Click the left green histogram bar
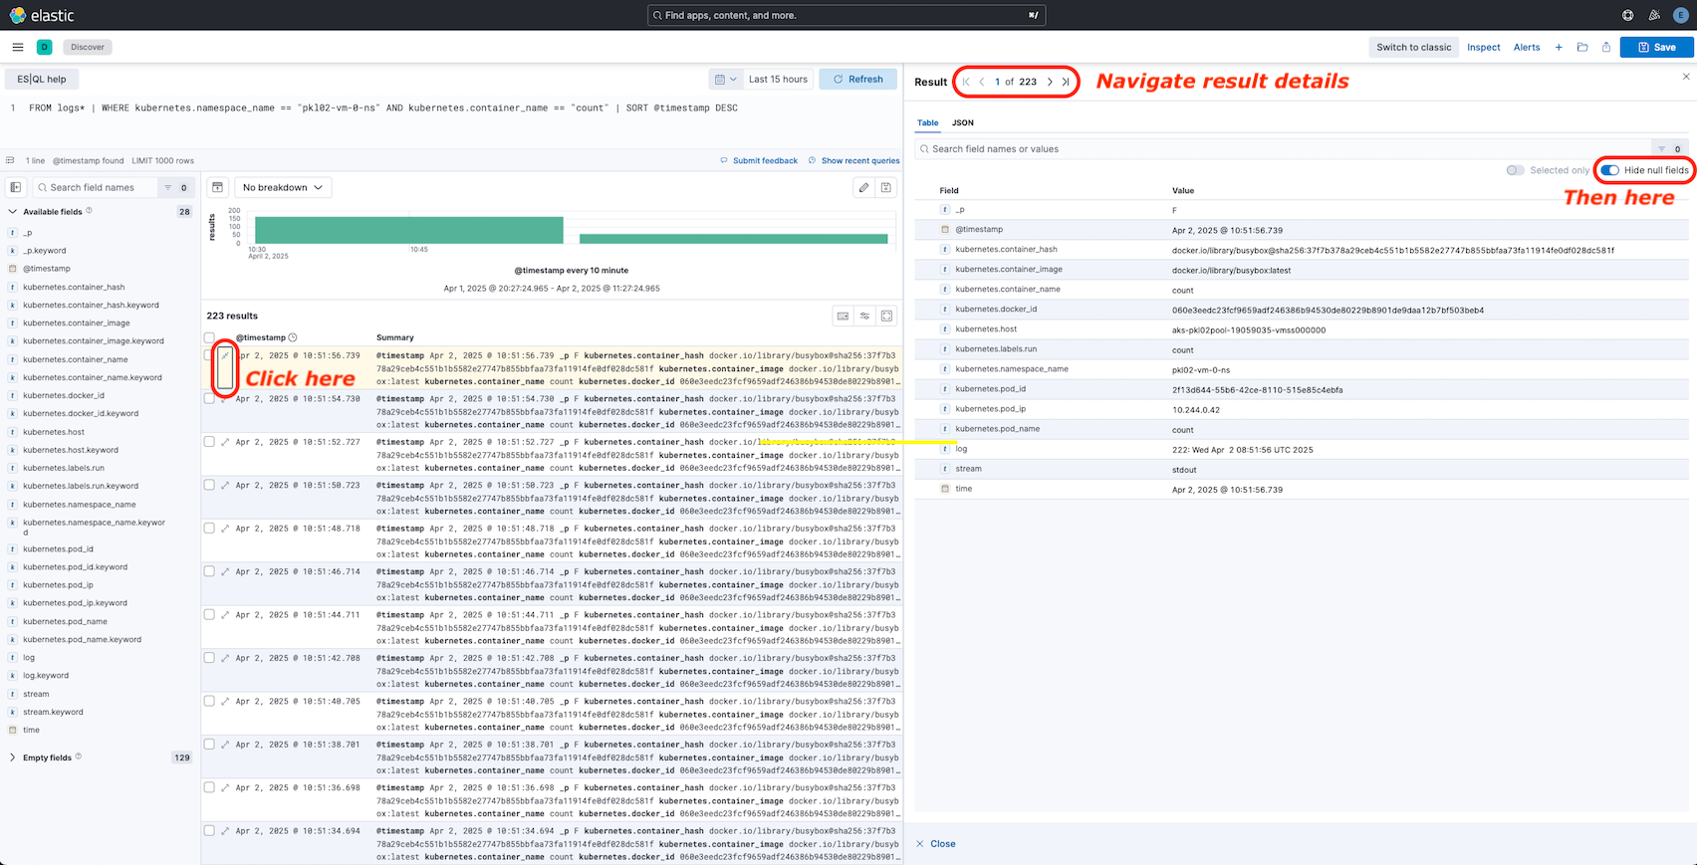 [x=408, y=230]
